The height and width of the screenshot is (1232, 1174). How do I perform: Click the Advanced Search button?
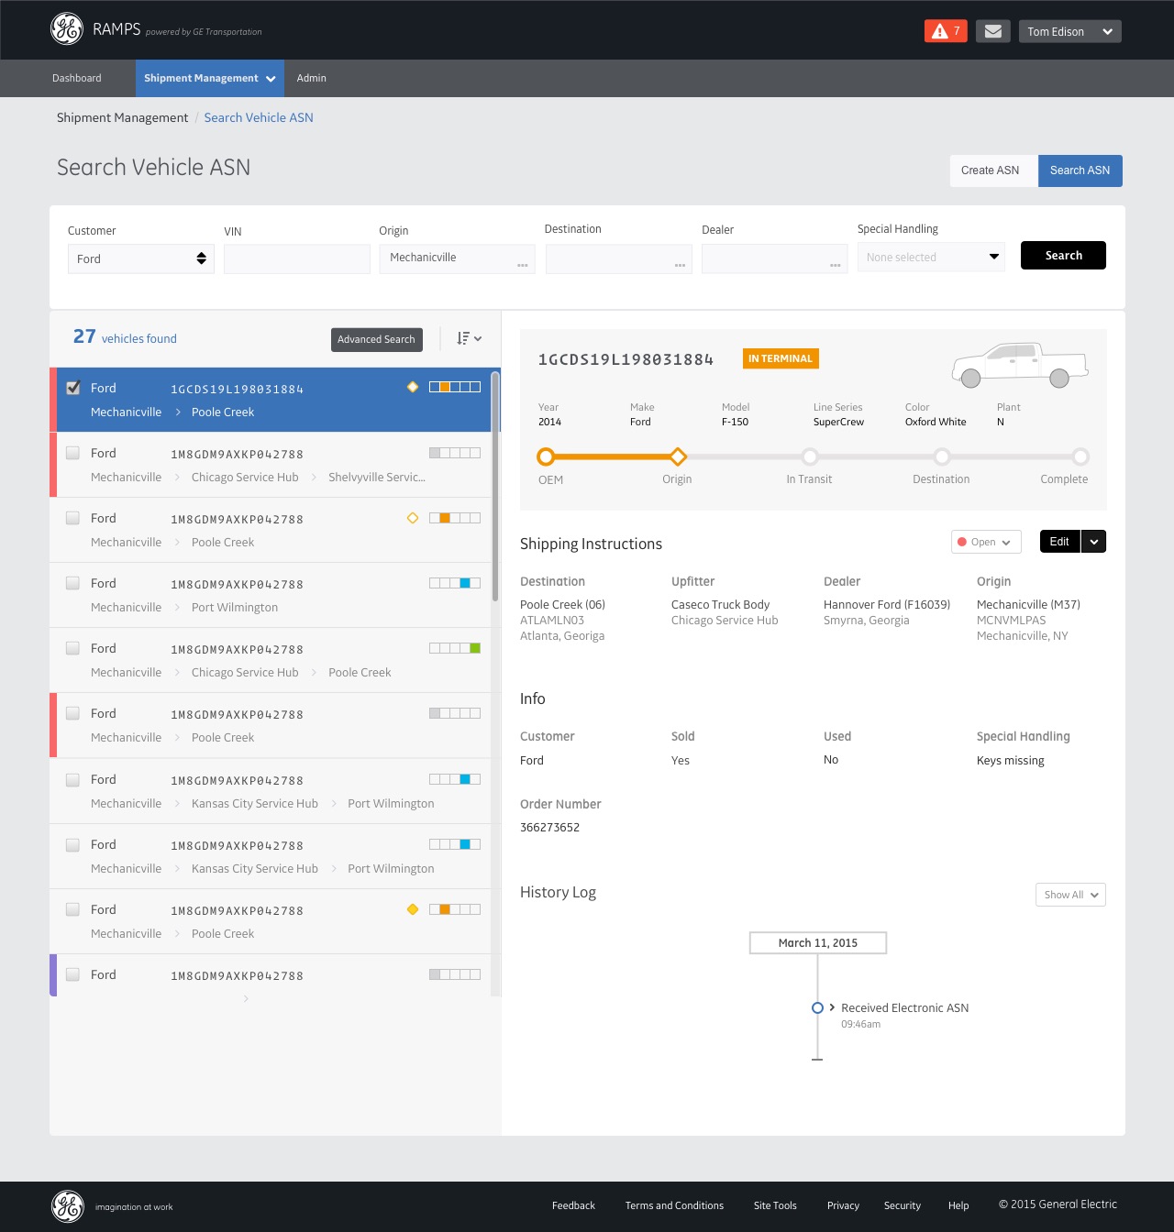[x=376, y=339]
